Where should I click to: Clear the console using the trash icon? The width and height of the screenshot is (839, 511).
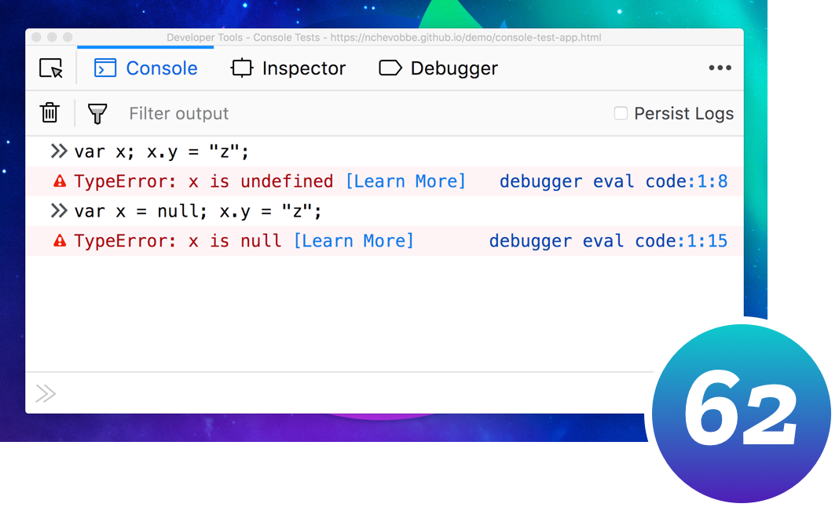coord(49,112)
